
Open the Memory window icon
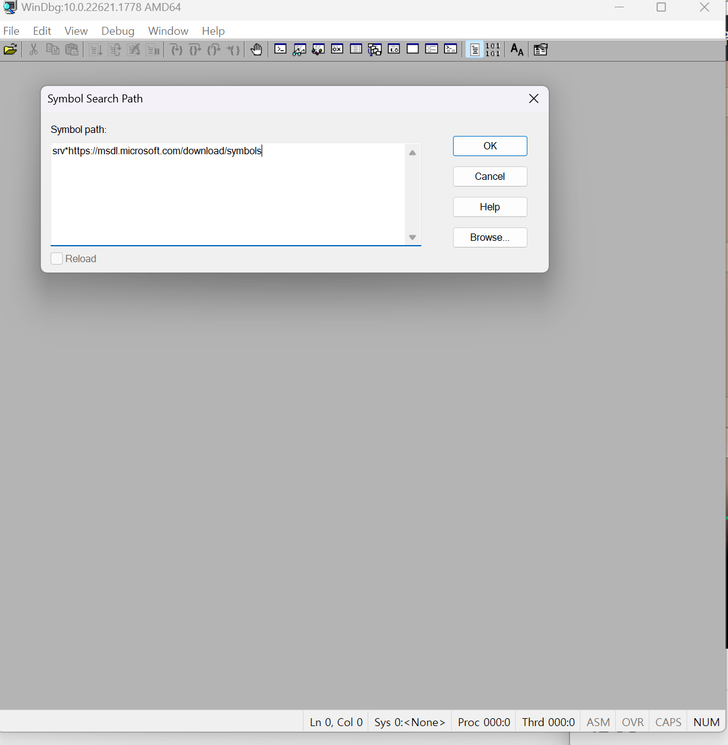click(x=356, y=49)
